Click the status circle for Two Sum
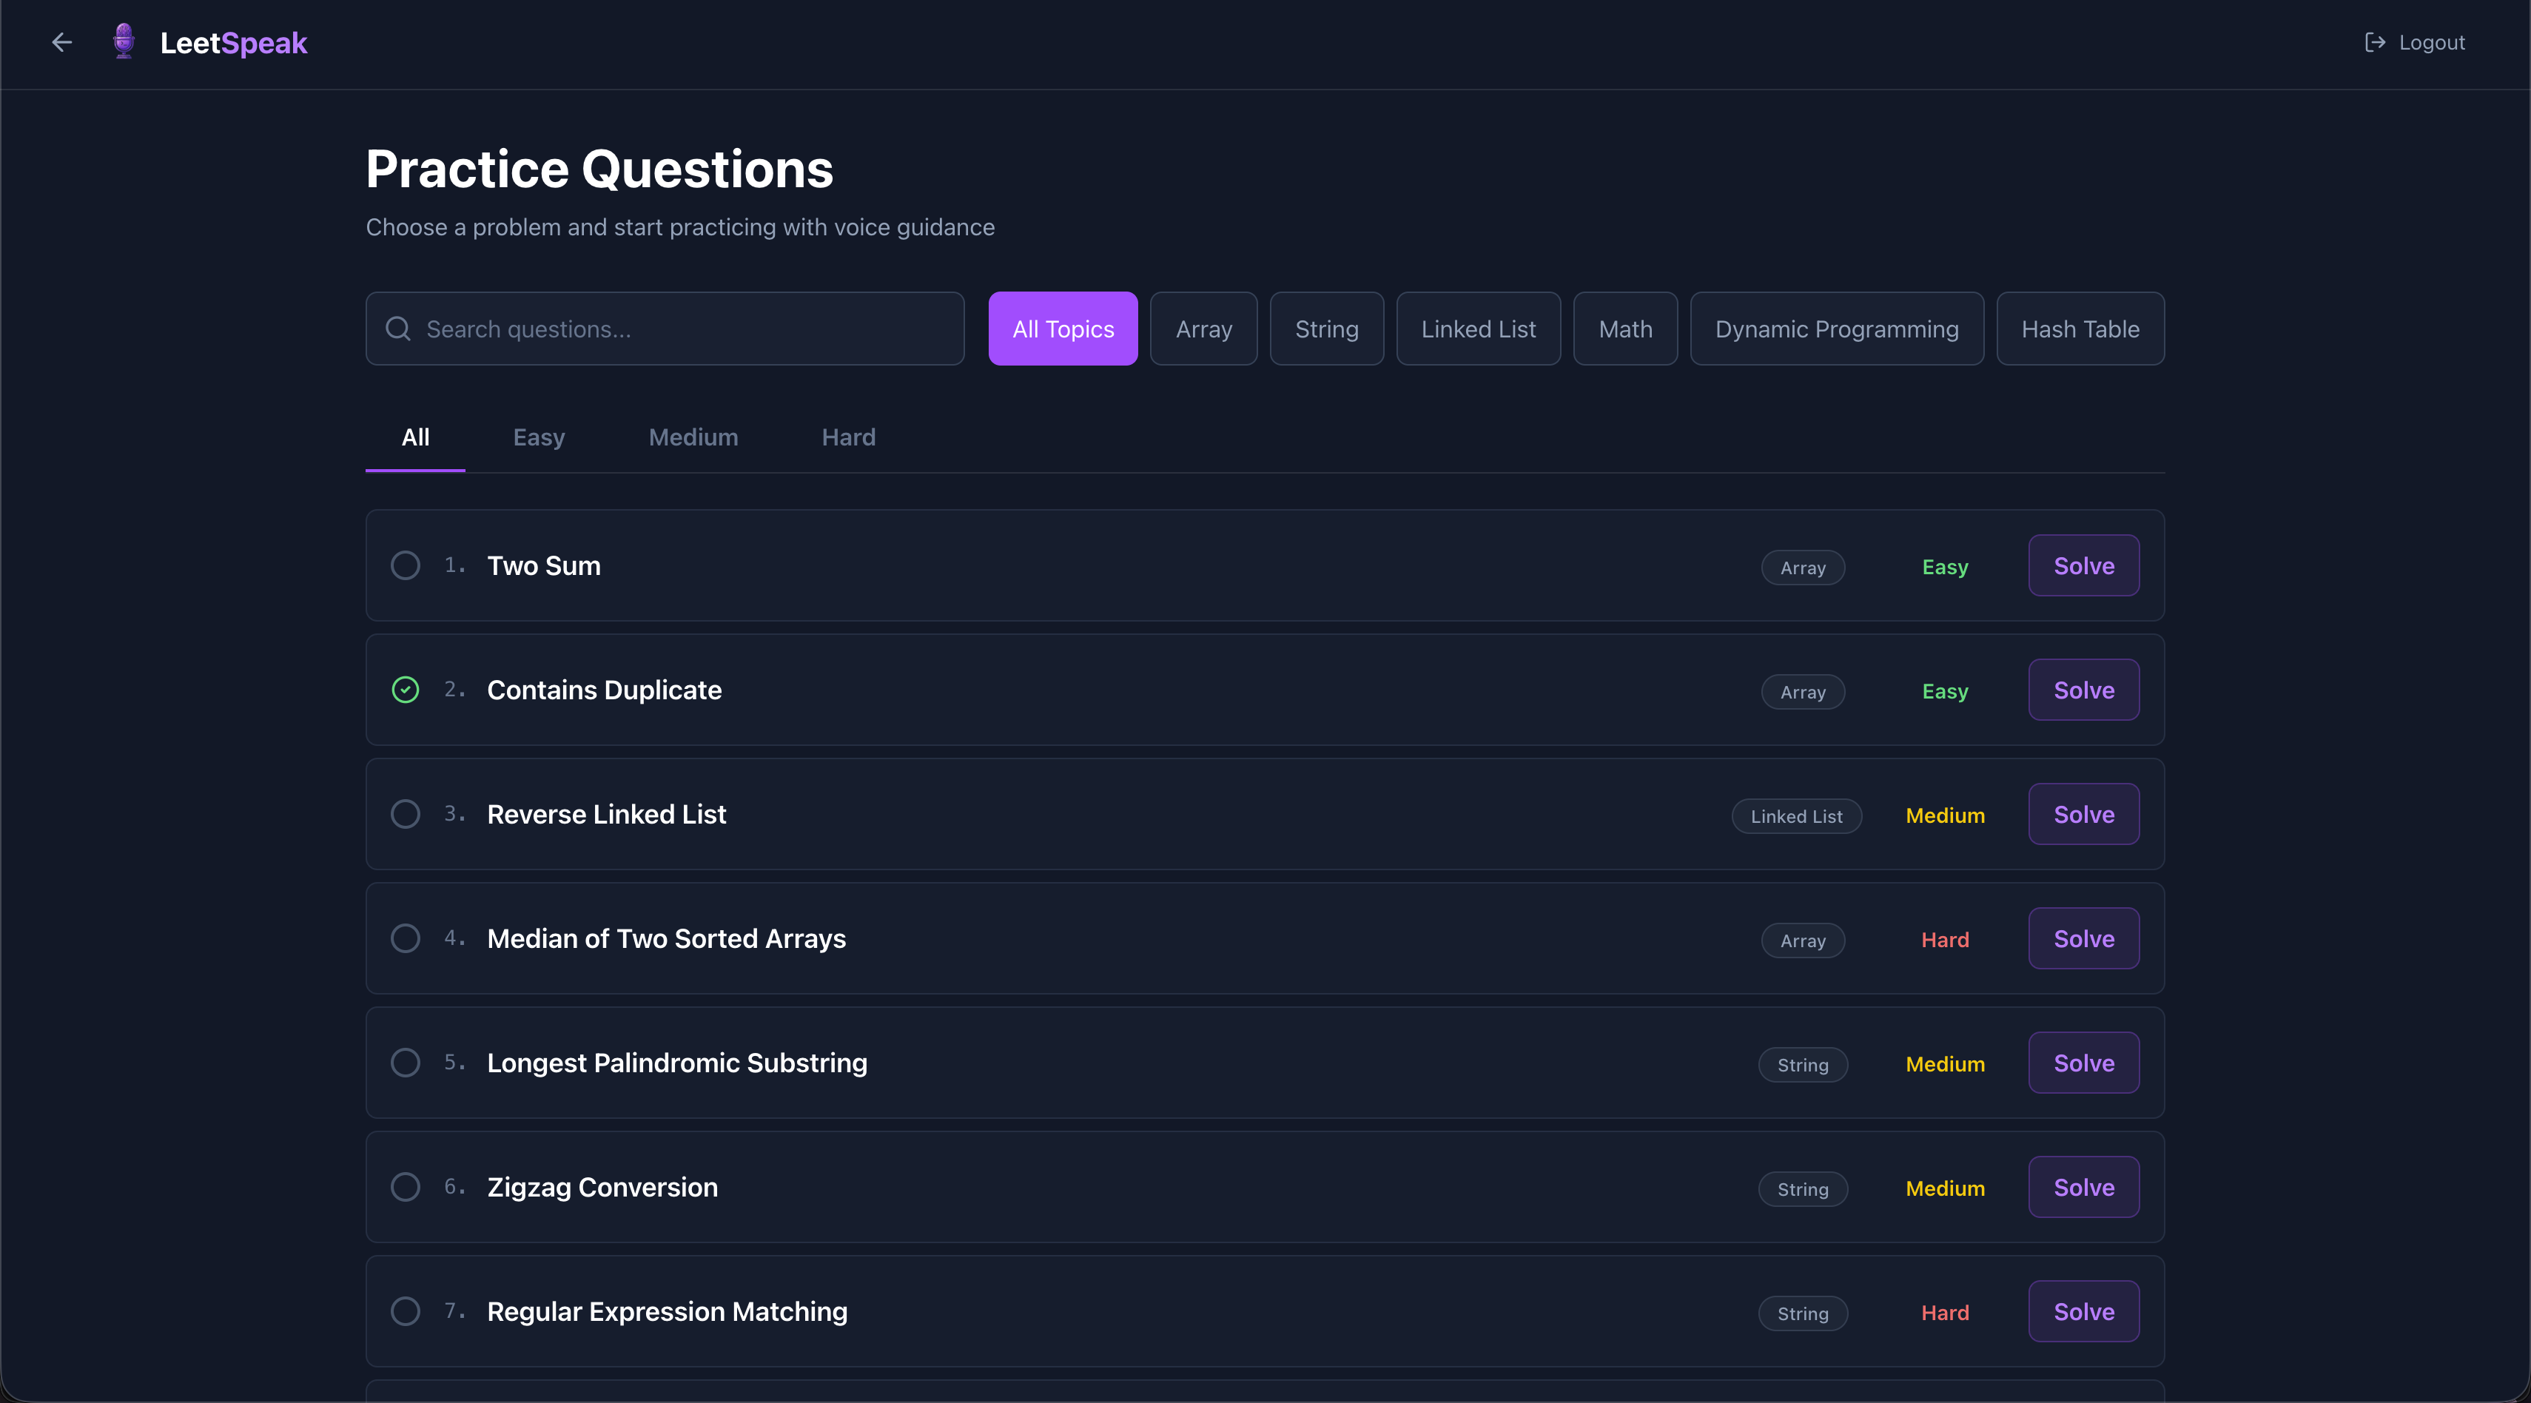Viewport: 2531px width, 1403px height. tap(405, 566)
